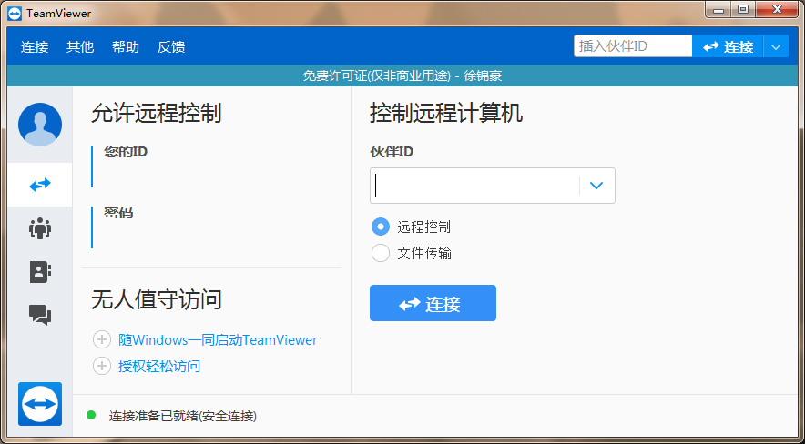The image size is (805, 444).
Task: Select the remote control arrows sidebar tab
Action: point(40,185)
